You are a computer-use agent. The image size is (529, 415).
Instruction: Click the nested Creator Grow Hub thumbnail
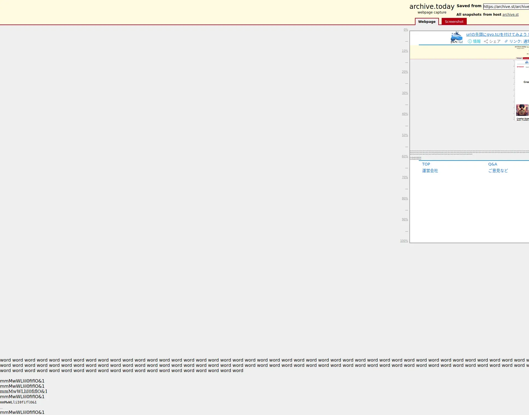point(522,110)
